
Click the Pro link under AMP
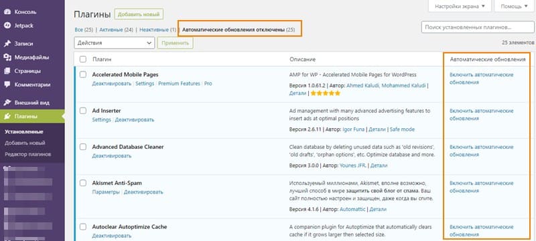click(x=208, y=83)
